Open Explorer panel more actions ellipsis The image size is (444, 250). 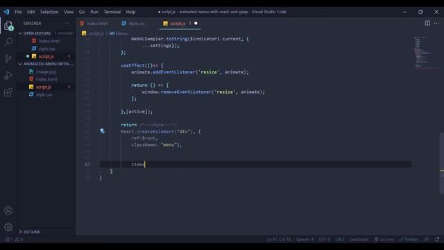coord(67,24)
